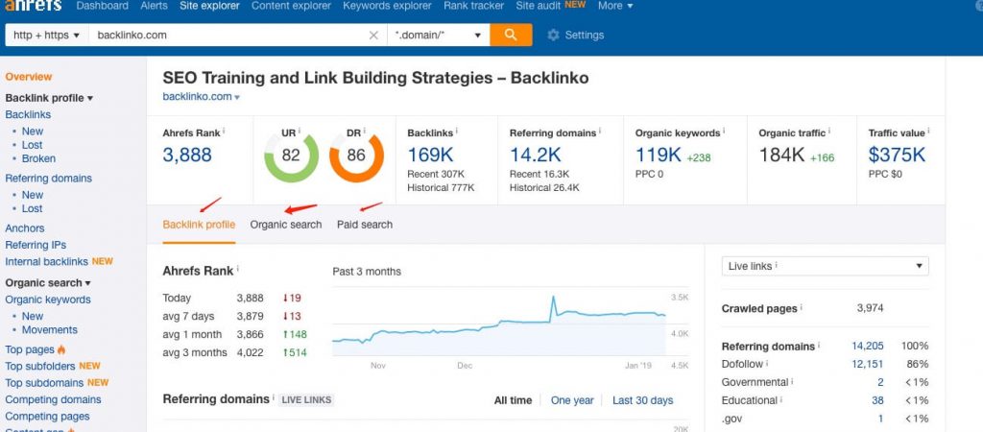983x432 pixels.
Task: Open Referring IPs in the sidebar
Action: (x=36, y=245)
